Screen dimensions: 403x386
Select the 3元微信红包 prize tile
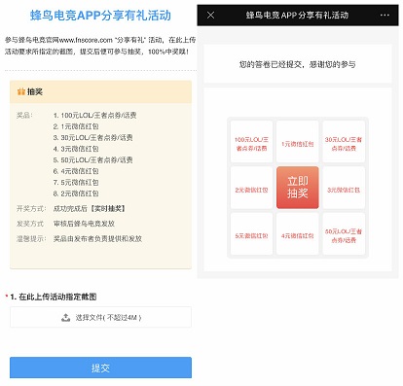pos(344,188)
